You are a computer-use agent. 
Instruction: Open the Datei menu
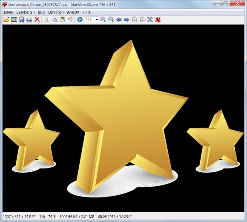(9, 12)
